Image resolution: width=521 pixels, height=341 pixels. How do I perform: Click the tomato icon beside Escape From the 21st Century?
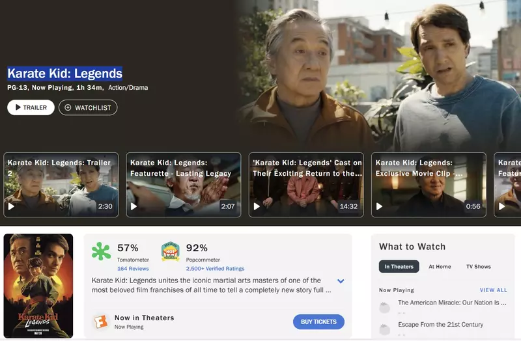pyautogui.click(x=385, y=329)
